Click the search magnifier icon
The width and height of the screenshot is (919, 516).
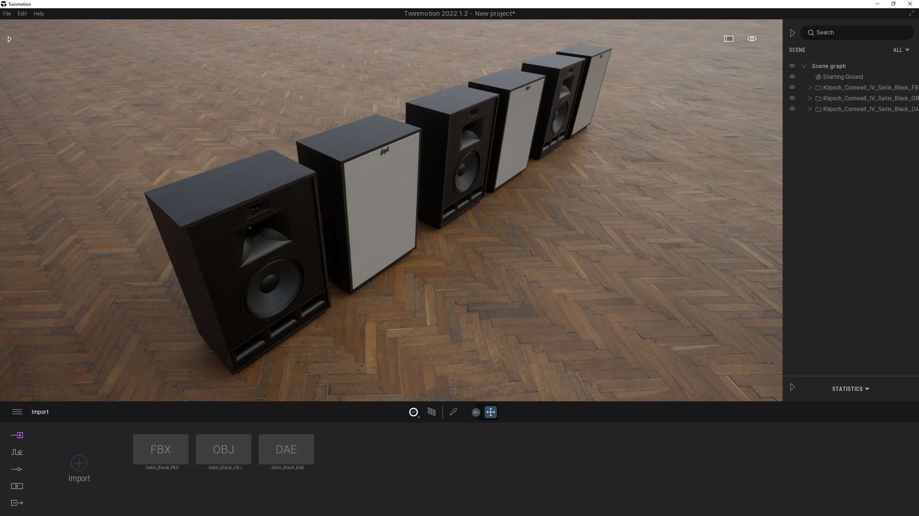(811, 33)
